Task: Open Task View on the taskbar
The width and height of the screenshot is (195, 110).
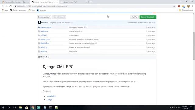Action: 15,108
